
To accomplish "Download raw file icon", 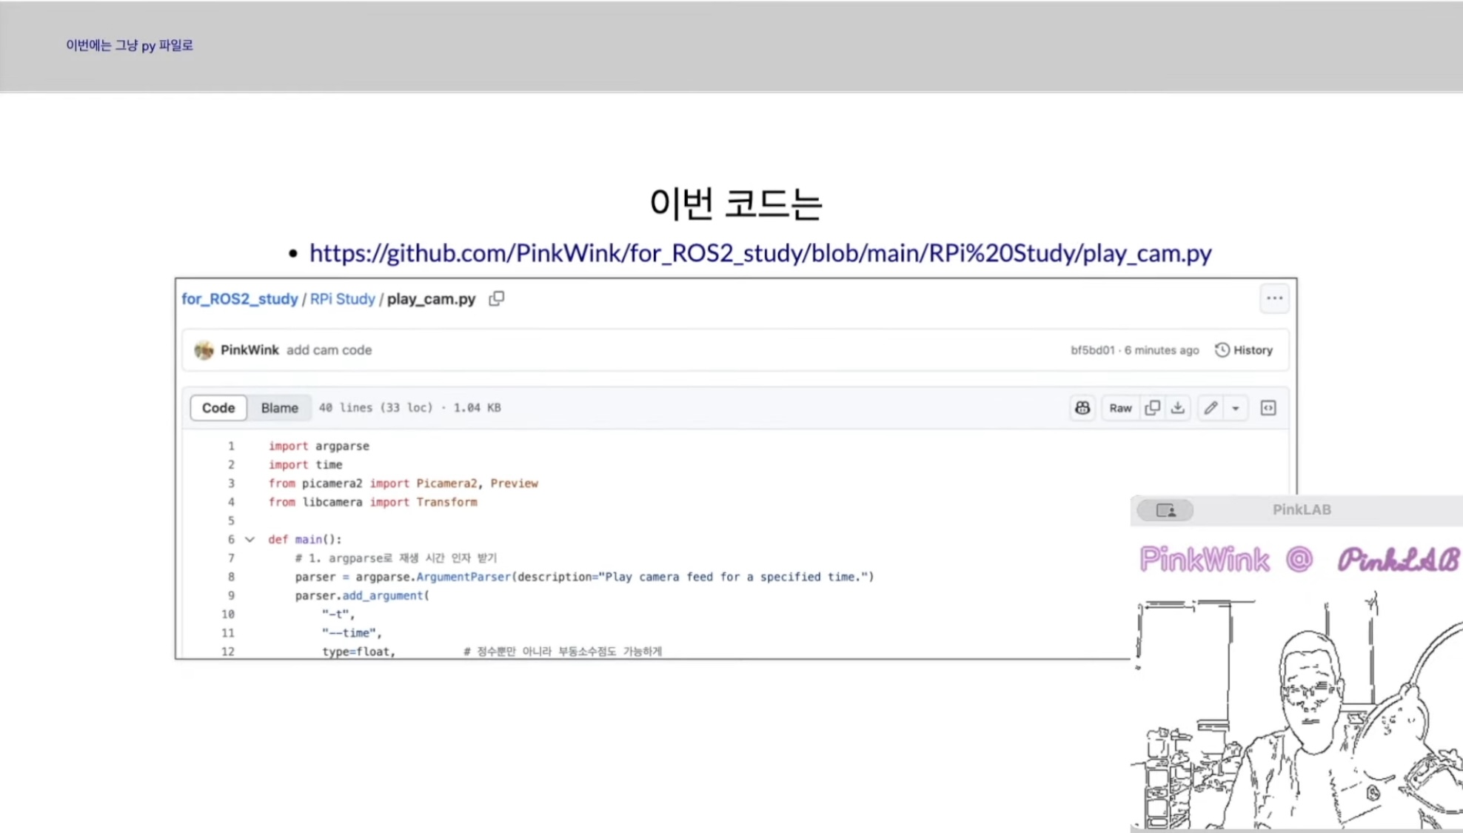I will pos(1178,408).
